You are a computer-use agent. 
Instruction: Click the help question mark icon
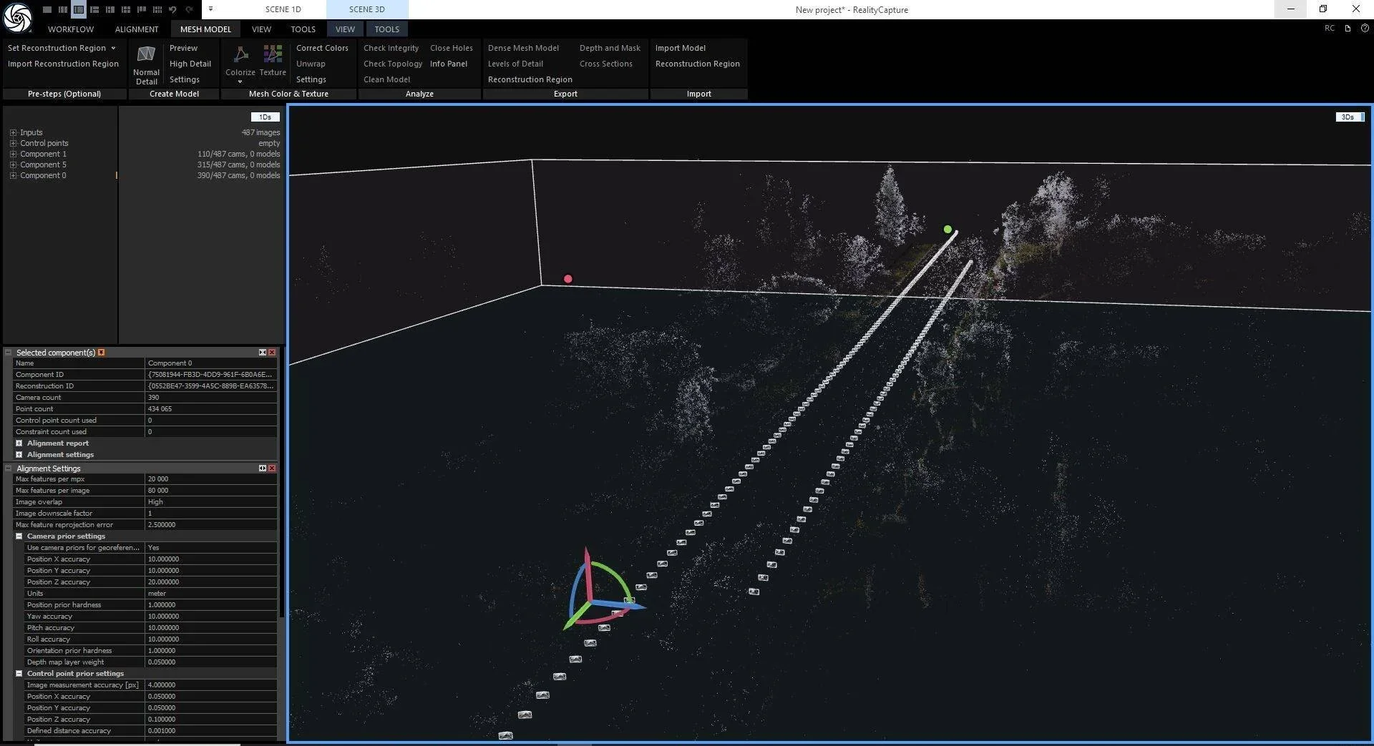1365,29
